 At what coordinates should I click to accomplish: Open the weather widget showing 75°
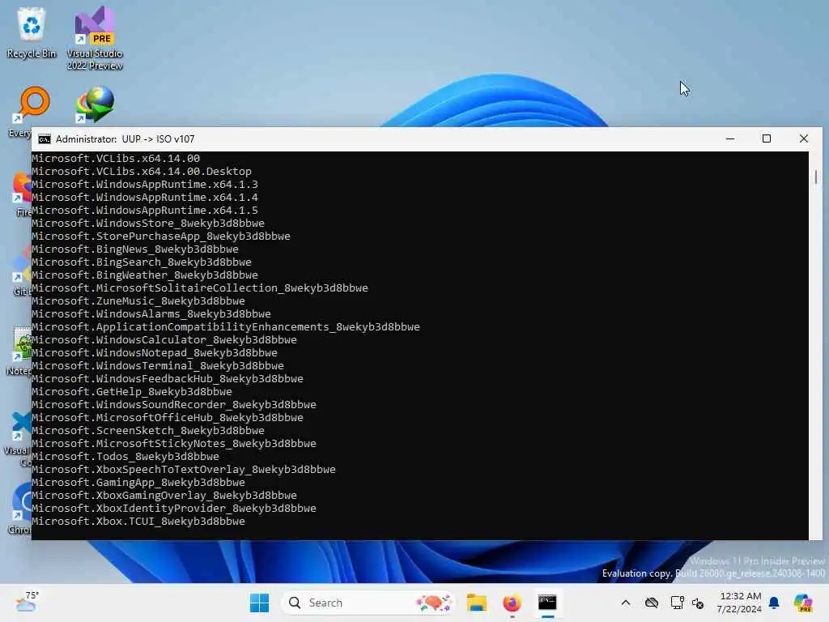[27, 603]
